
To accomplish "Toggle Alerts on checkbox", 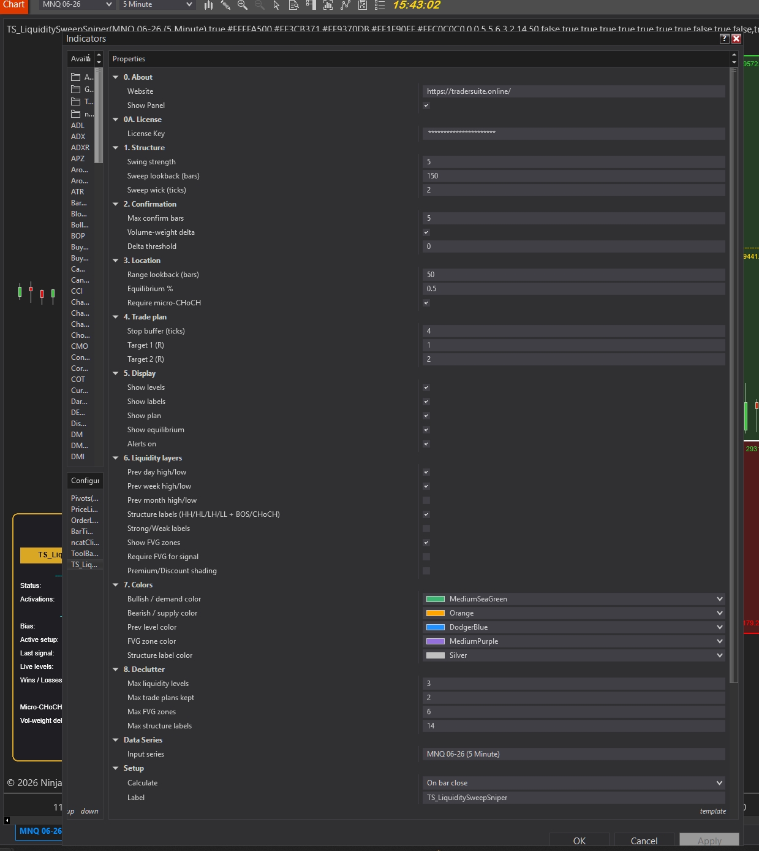I will [426, 444].
